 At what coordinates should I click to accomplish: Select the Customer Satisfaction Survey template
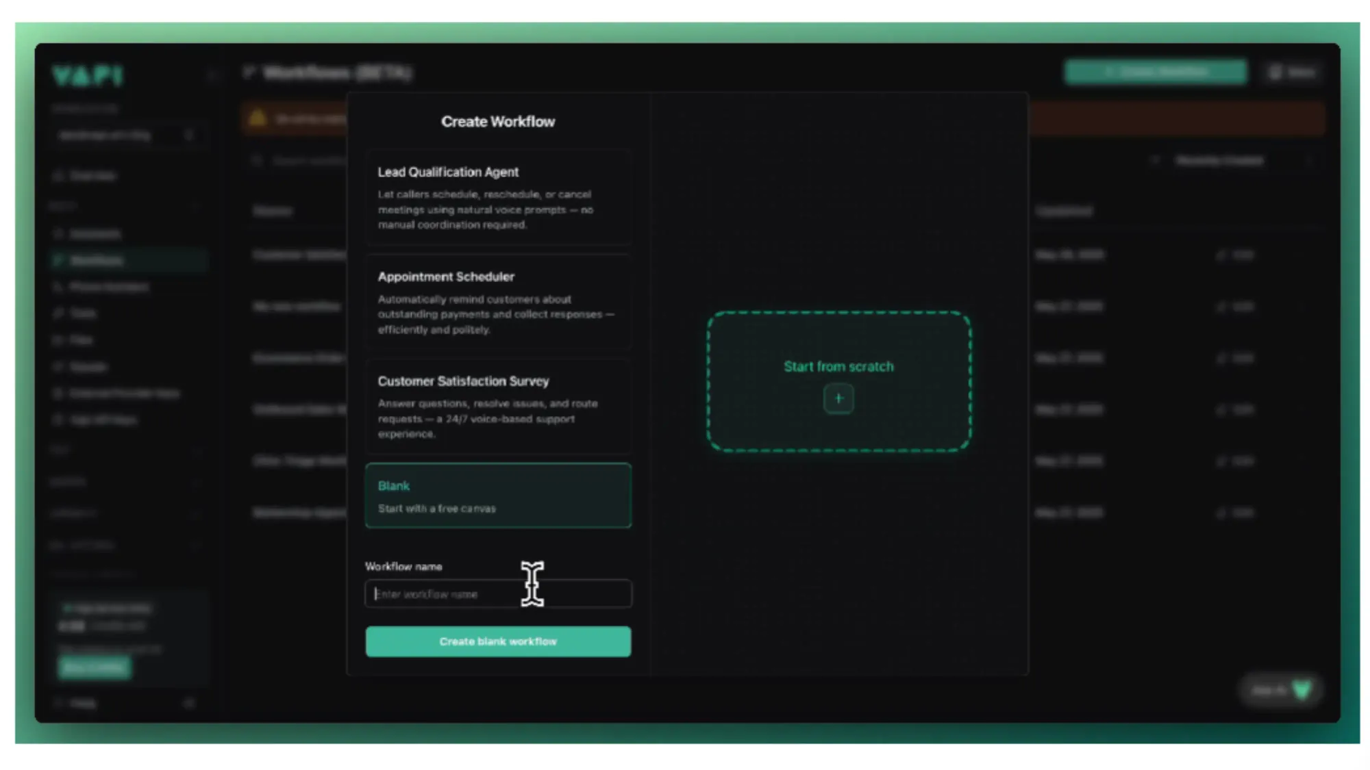click(x=498, y=407)
